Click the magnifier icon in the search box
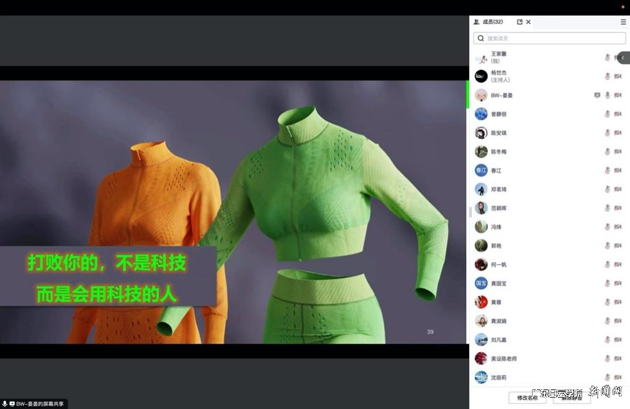The height and width of the screenshot is (409, 630). click(480, 38)
